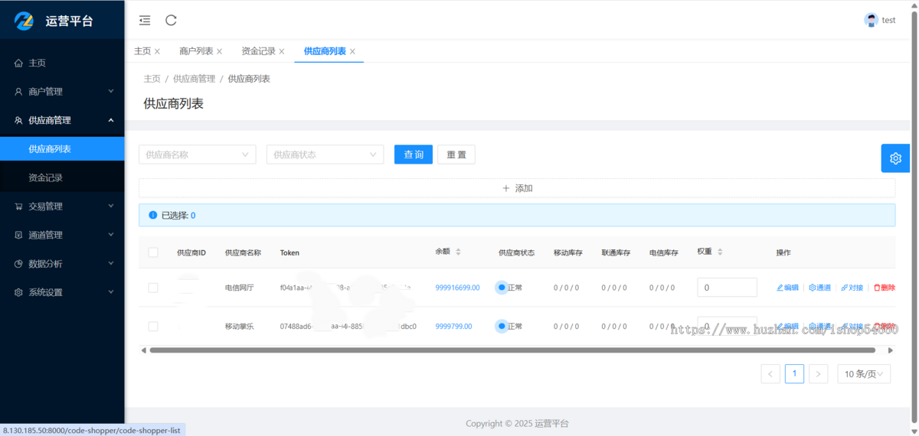Go to next page arrow
Image resolution: width=919 pixels, height=436 pixels.
point(818,374)
